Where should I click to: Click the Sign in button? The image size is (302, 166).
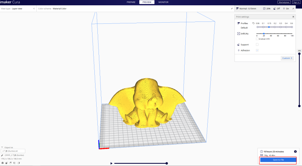pos(296,2)
